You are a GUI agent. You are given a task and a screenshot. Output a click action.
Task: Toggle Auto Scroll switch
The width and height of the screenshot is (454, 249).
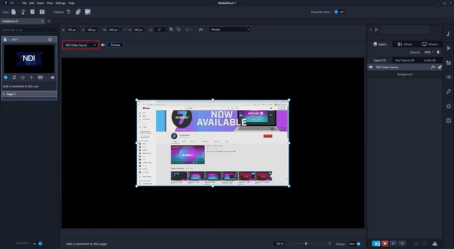37,243
